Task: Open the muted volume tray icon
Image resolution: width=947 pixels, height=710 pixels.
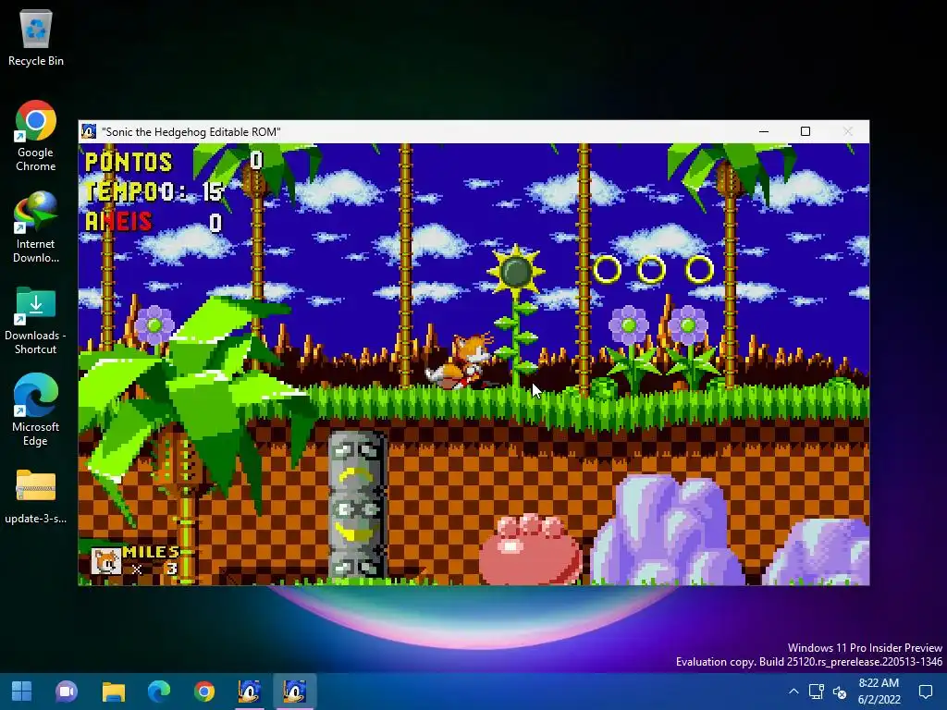Action: pyautogui.click(x=840, y=692)
